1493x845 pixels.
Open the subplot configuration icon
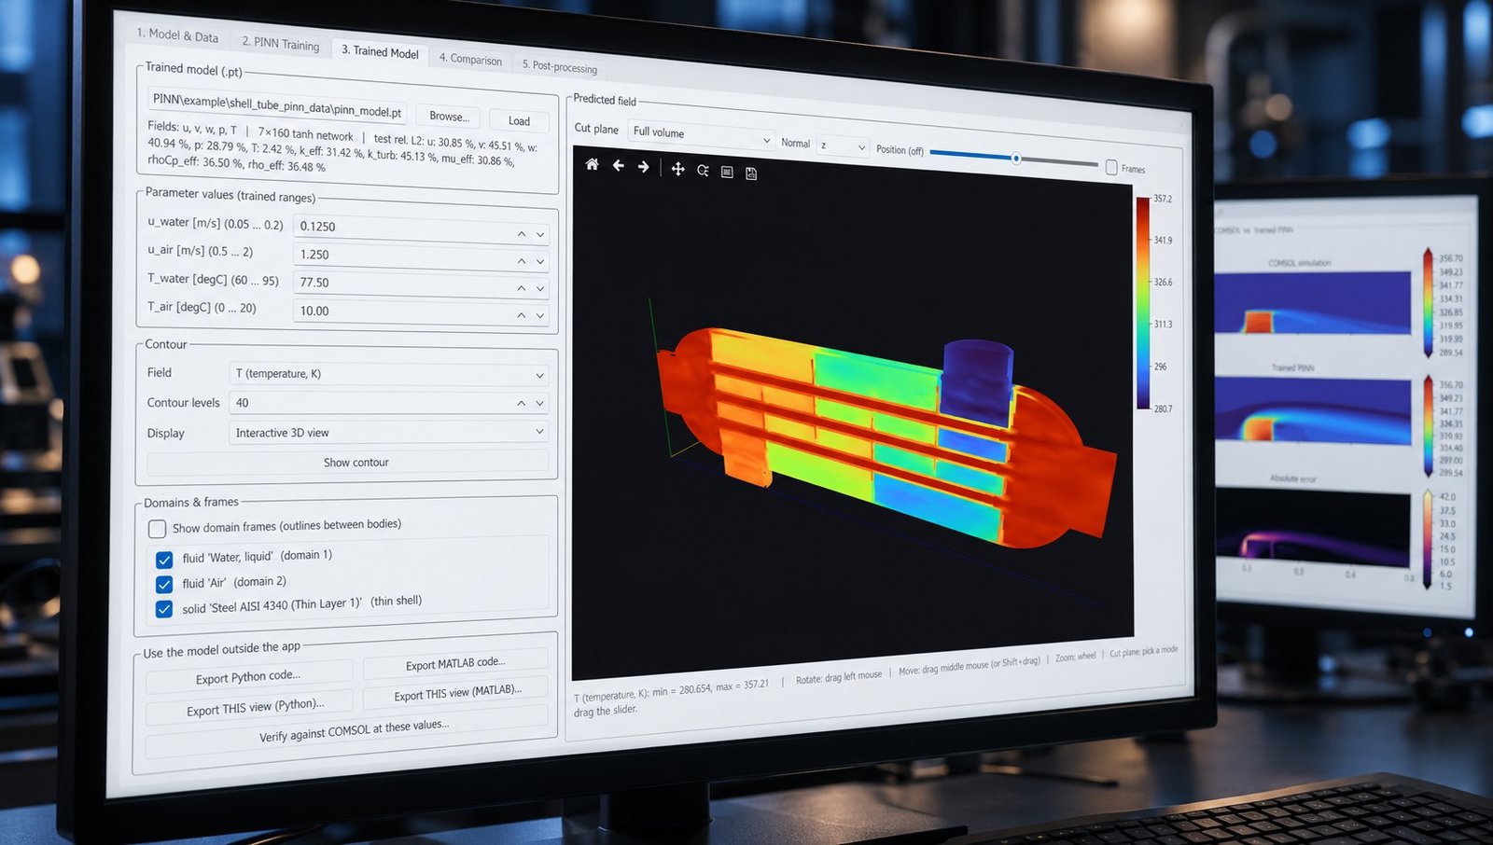pos(727,173)
